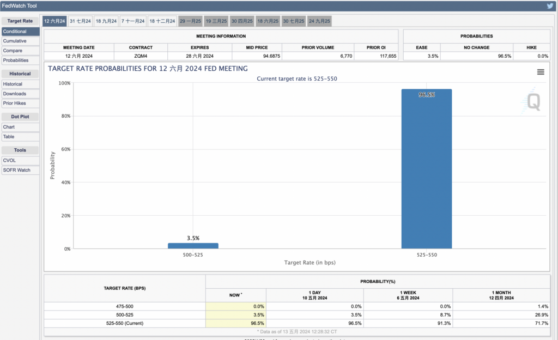Click the 28 六月 2024 expires cell
Screen dimensions: 558x340
pyautogui.click(x=199, y=56)
